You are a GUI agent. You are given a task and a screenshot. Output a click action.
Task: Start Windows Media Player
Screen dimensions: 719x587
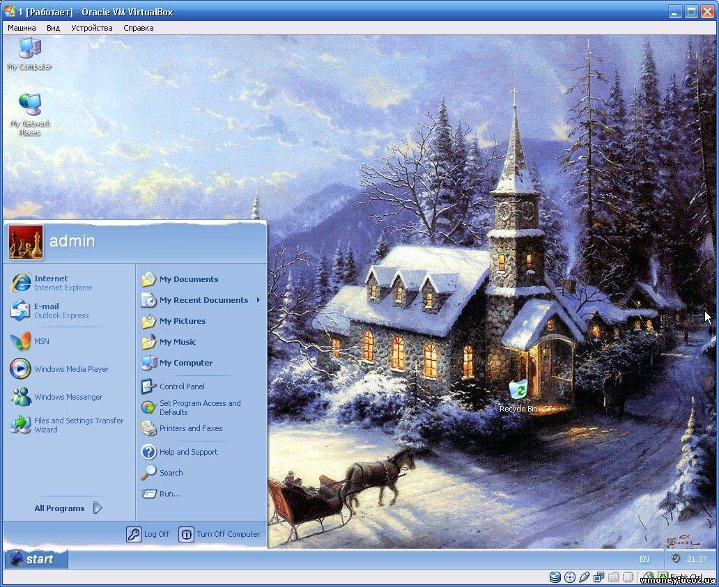(x=21, y=369)
